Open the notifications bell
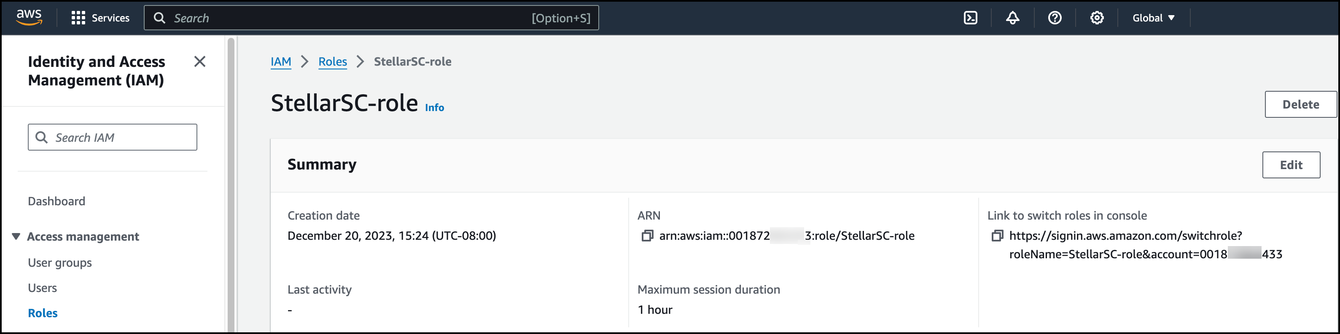The height and width of the screenshot is (334, 1340). [1012, 18]
